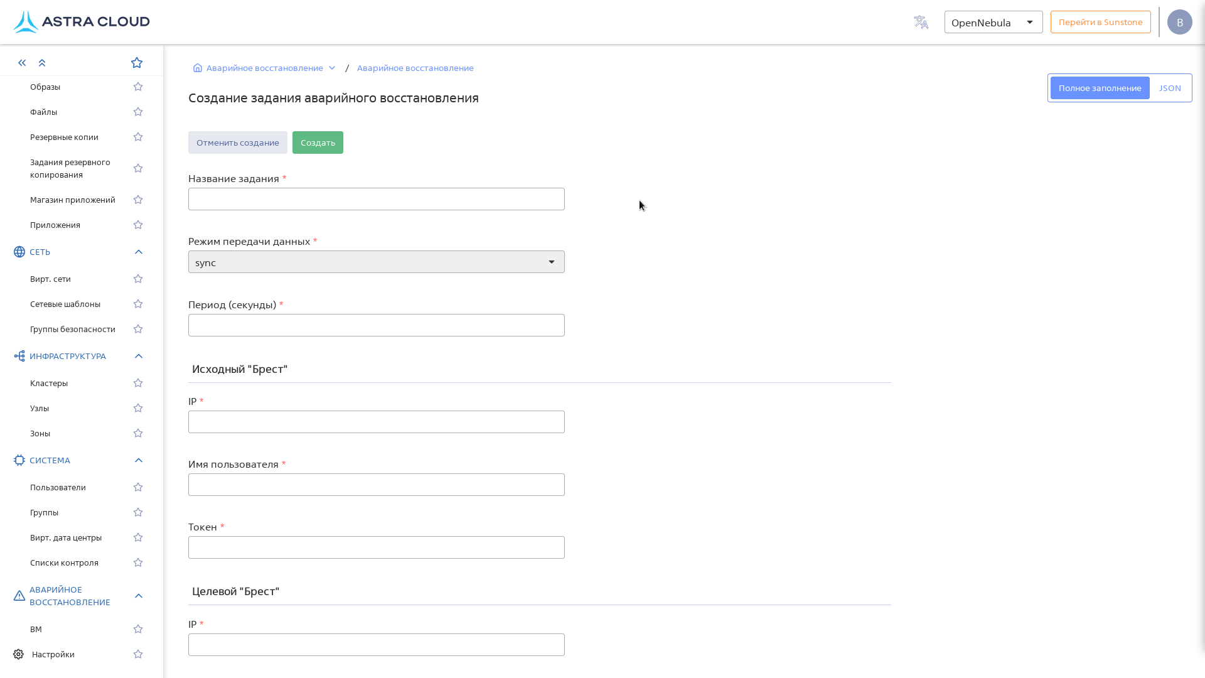Select the Полное заполнение tab
Viewport: 1205px width, 678px height.
click(1100, 88)
